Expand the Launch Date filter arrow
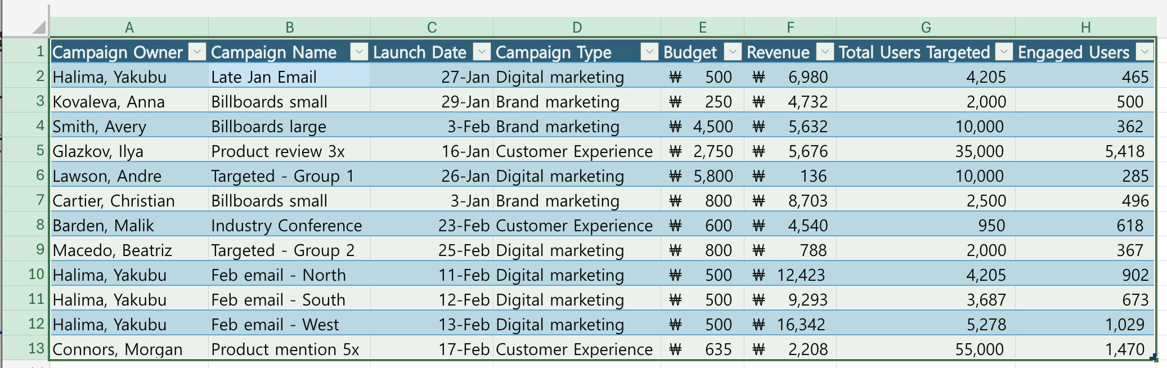 point(482,52)
